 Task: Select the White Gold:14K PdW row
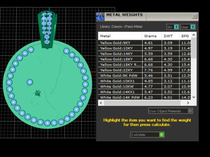144,97
